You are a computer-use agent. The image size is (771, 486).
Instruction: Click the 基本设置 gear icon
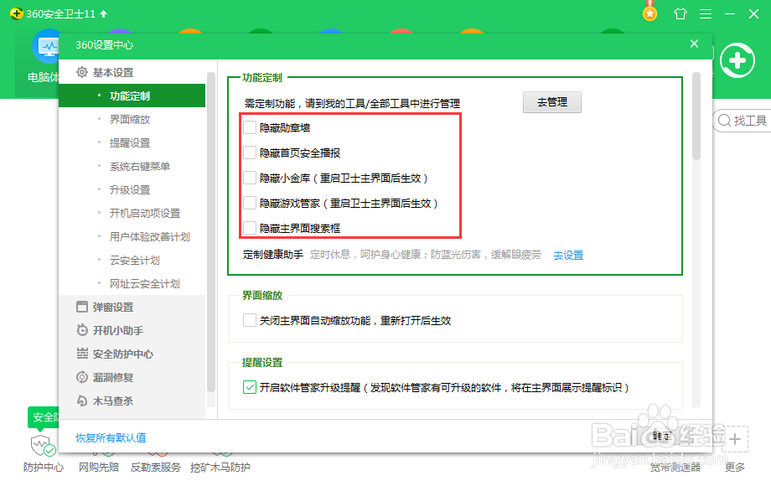81,72
